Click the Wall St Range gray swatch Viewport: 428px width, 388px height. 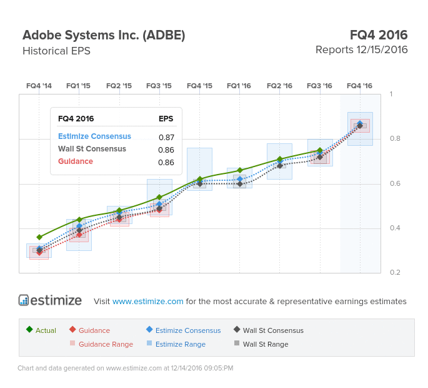(237, 343)
